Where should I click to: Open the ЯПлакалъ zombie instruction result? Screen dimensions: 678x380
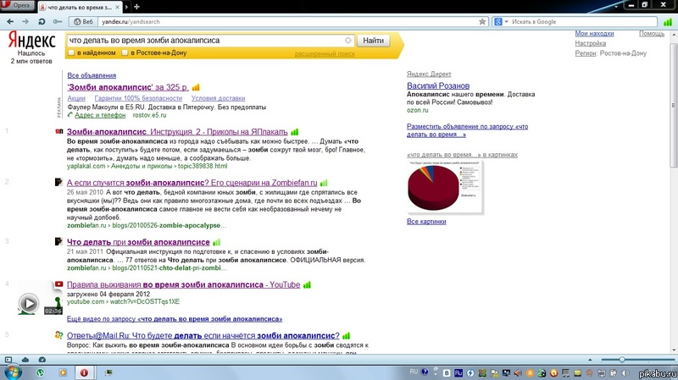(177, 132)
